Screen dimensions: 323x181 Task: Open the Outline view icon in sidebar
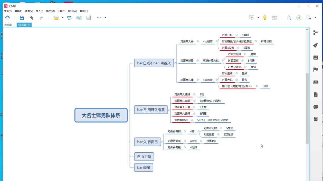(316, 32)
